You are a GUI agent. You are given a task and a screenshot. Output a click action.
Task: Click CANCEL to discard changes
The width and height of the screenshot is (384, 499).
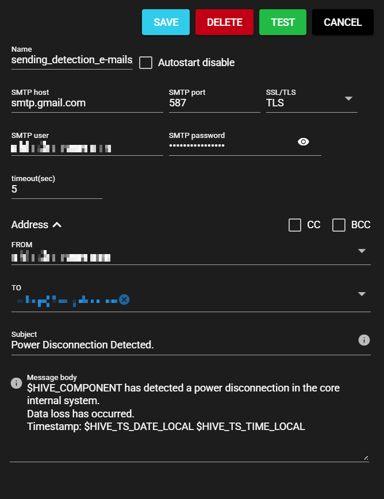343,22
